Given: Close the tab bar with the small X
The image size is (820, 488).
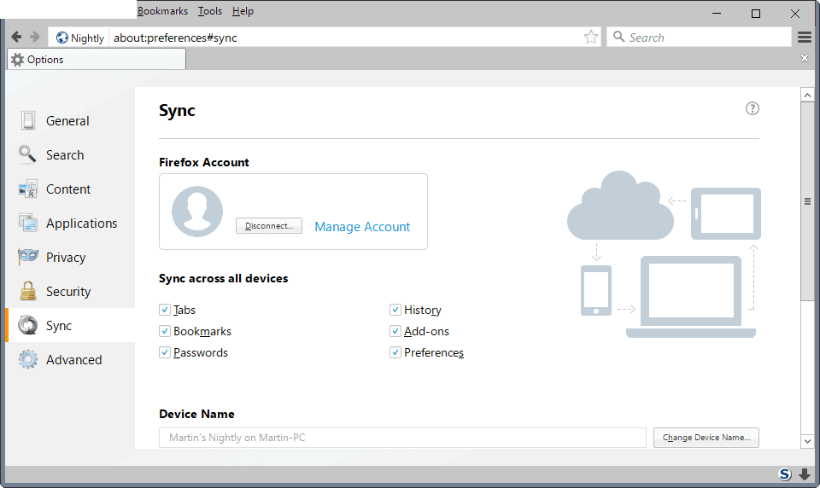Looking at the screenshot, I should coord(805,58).
